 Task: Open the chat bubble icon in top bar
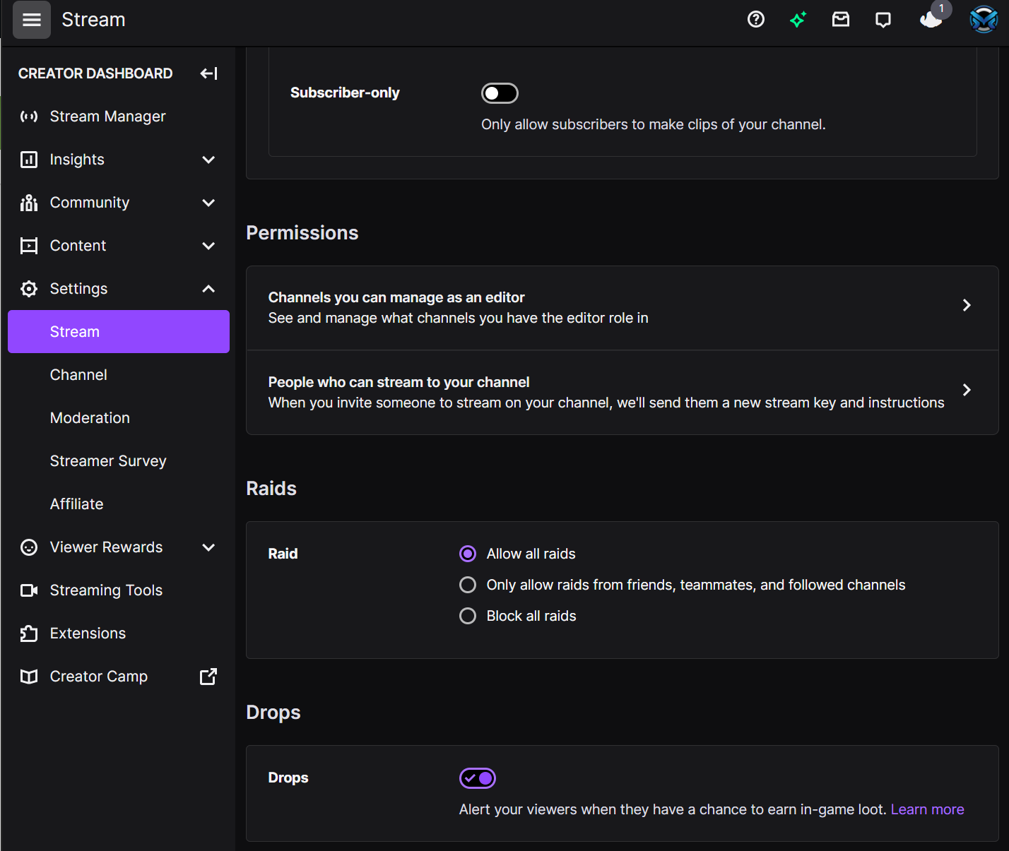tap(883, 19)
